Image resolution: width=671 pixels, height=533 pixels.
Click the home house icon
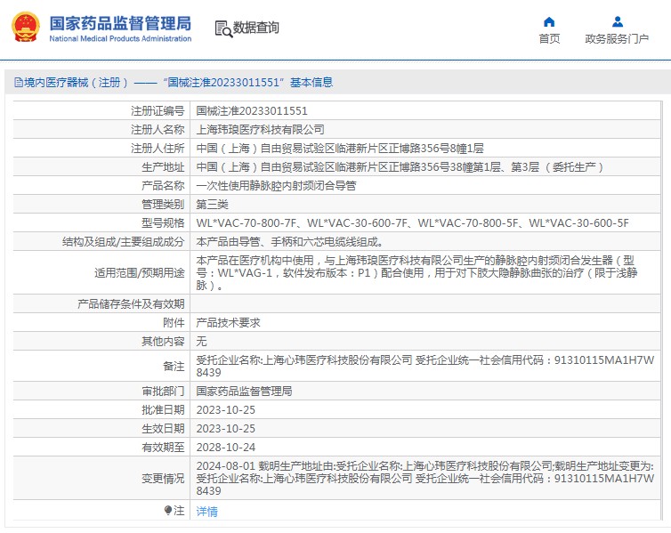tap(549, 21)
